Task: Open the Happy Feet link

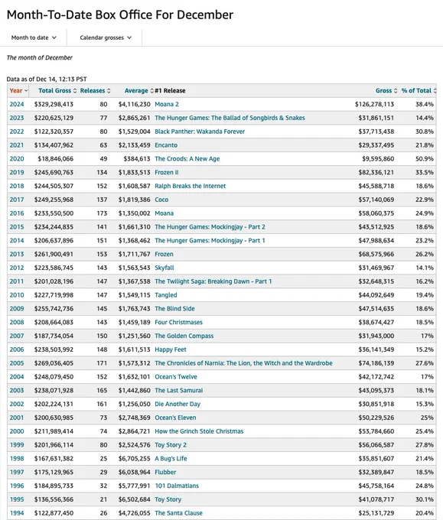Action: [171, 349]
